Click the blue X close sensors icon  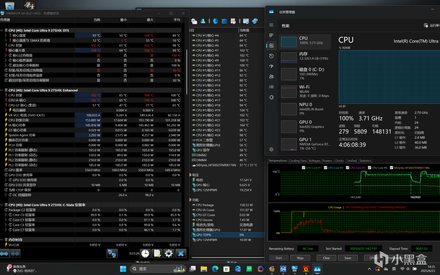tap(180, 253)
